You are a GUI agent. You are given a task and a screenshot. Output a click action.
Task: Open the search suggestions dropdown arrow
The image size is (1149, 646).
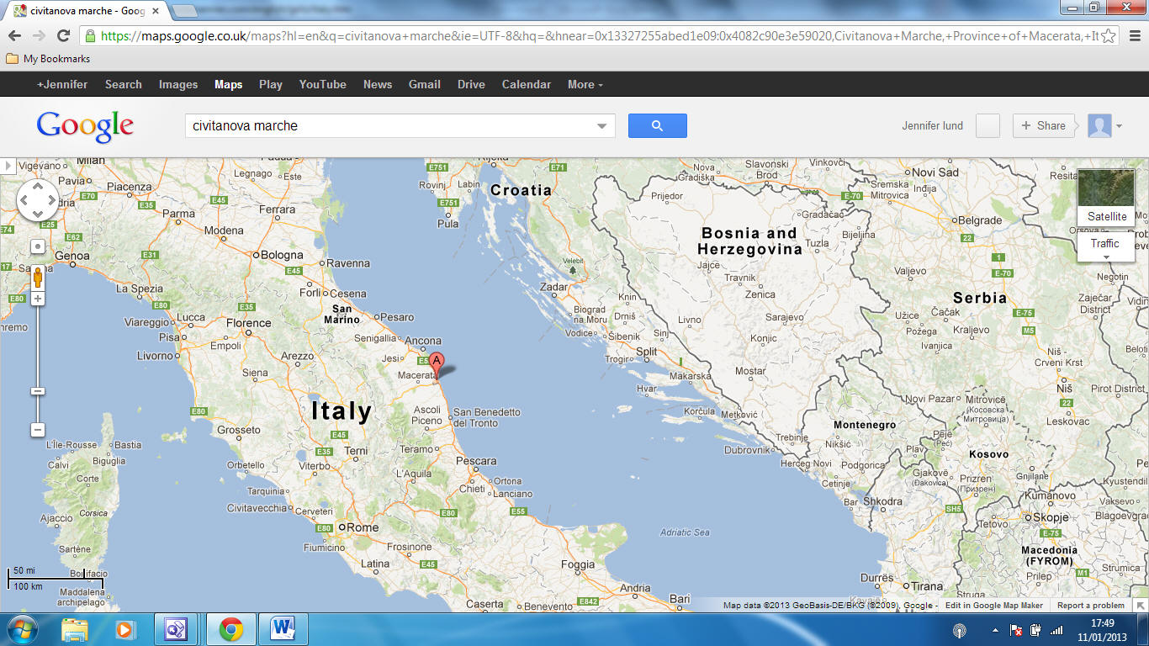(601, 126)
